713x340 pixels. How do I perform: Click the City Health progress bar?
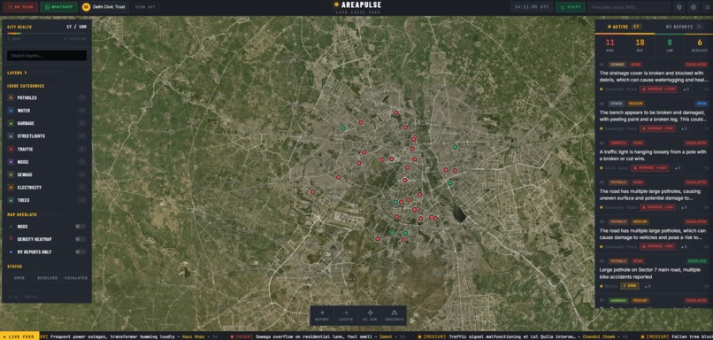(x=46, y=34)
